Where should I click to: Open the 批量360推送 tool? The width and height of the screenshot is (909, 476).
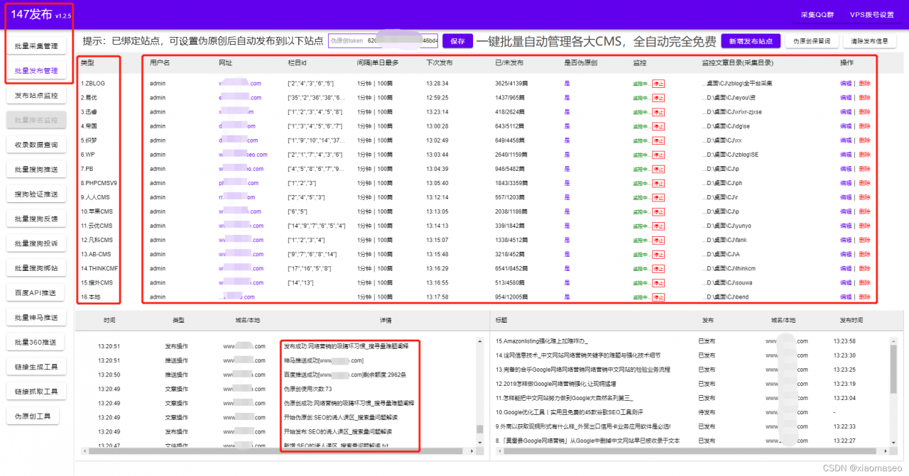coord(36,341)
